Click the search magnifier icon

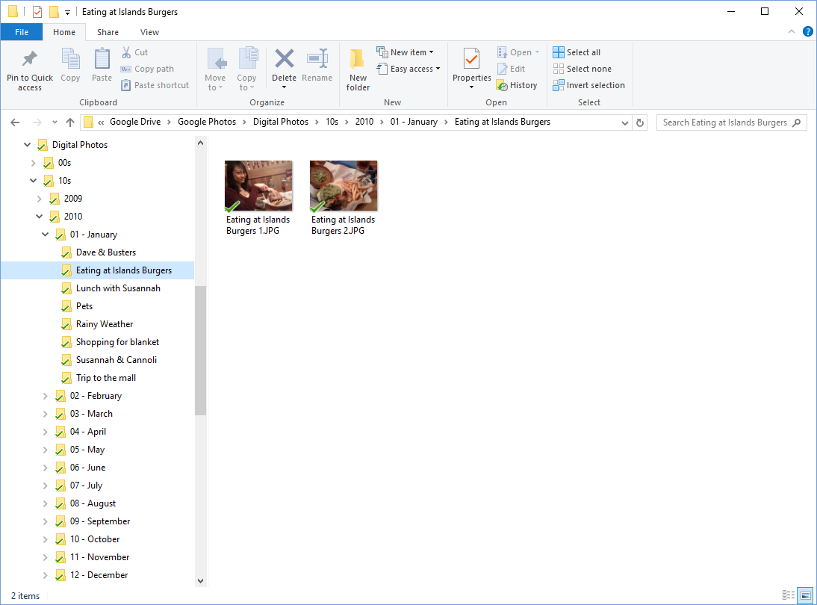pos(797,122)
